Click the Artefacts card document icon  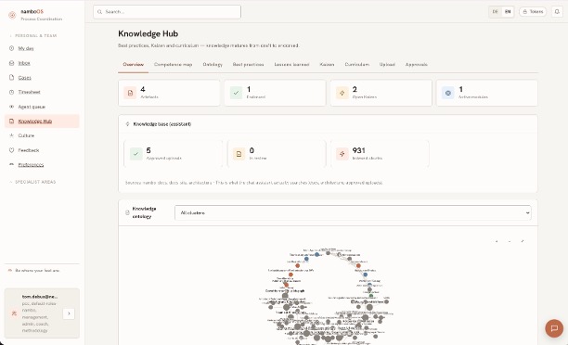130,93
